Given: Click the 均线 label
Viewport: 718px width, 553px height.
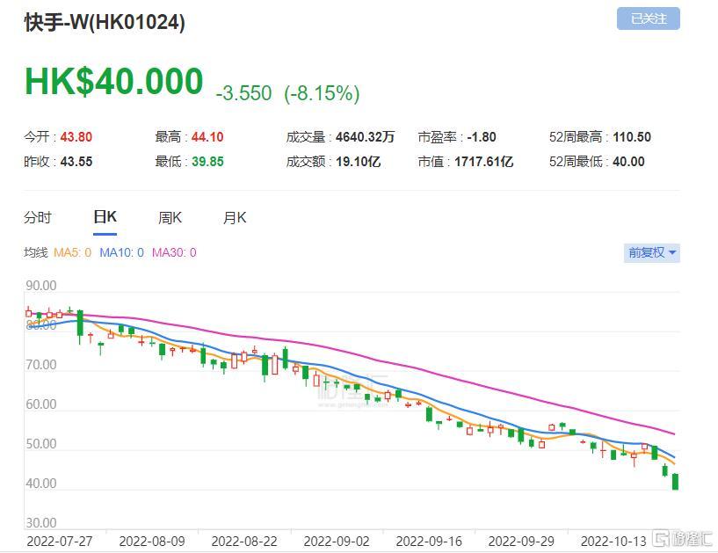Looking at the screenshot, I should pyautogui.click(x=36, y=252).
